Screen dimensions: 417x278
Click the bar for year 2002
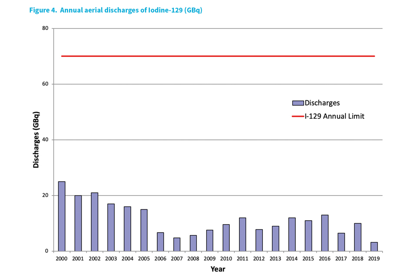(94, 222)
